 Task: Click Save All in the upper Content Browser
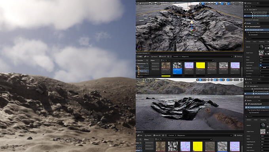(x=163, y=56)
